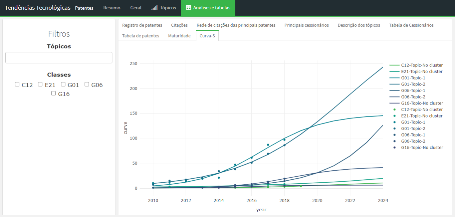Click the bar chart icon beside Tópicos

154,8
